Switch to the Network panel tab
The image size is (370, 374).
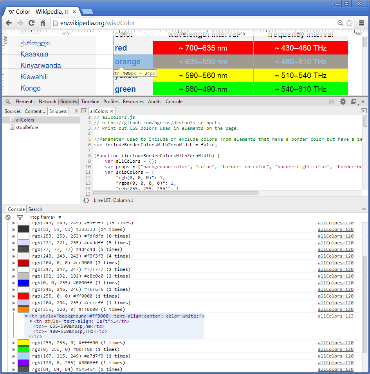47,101
